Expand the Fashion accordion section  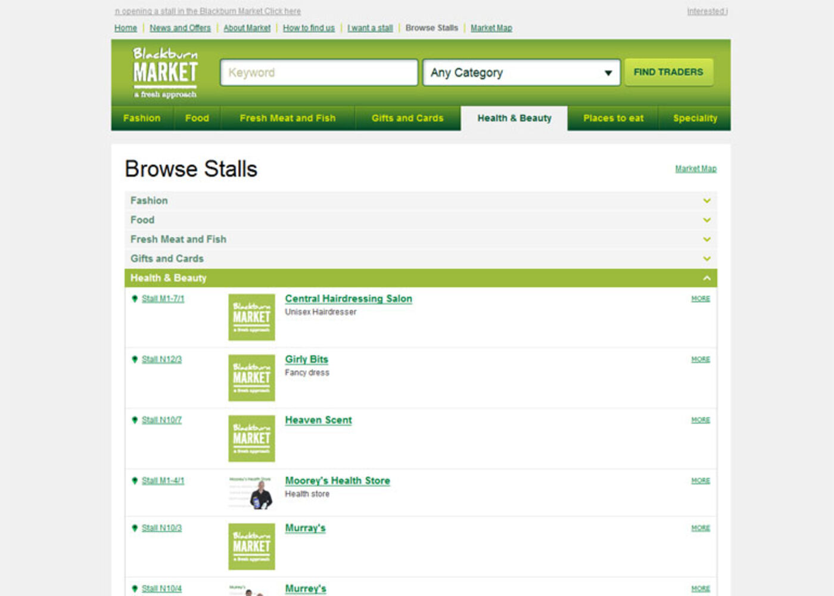point(420,201)
